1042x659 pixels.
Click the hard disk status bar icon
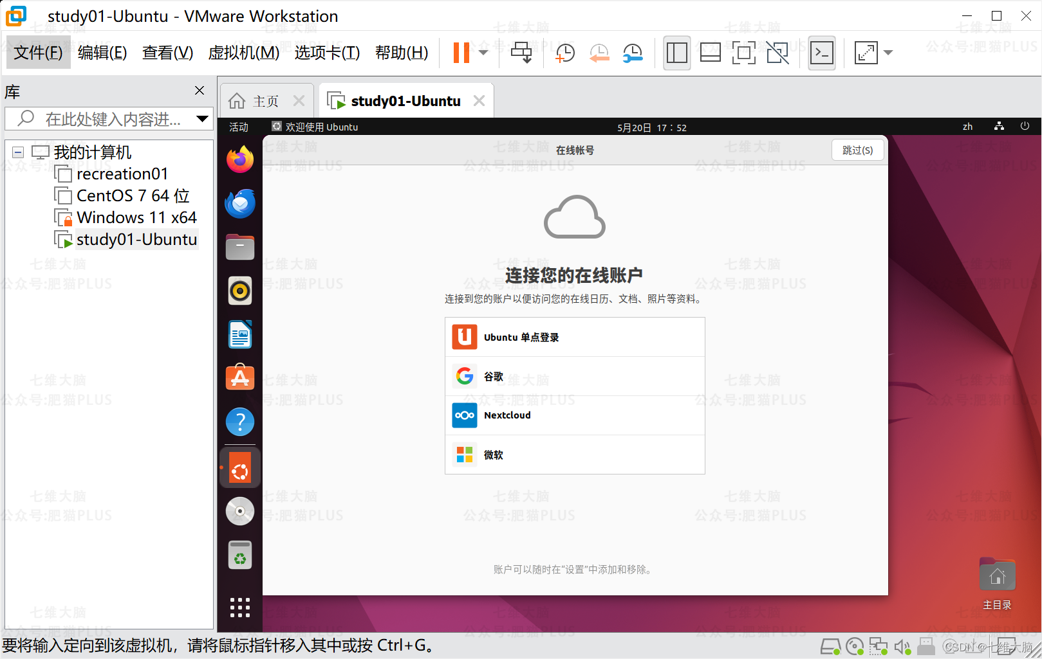pyautogui.click(x=830, y=647)
